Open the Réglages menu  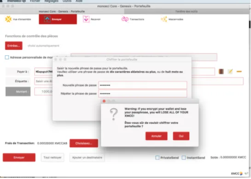[x=52, y=1]
